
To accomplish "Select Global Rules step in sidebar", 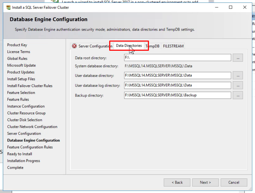I will (x=17, y=59).
